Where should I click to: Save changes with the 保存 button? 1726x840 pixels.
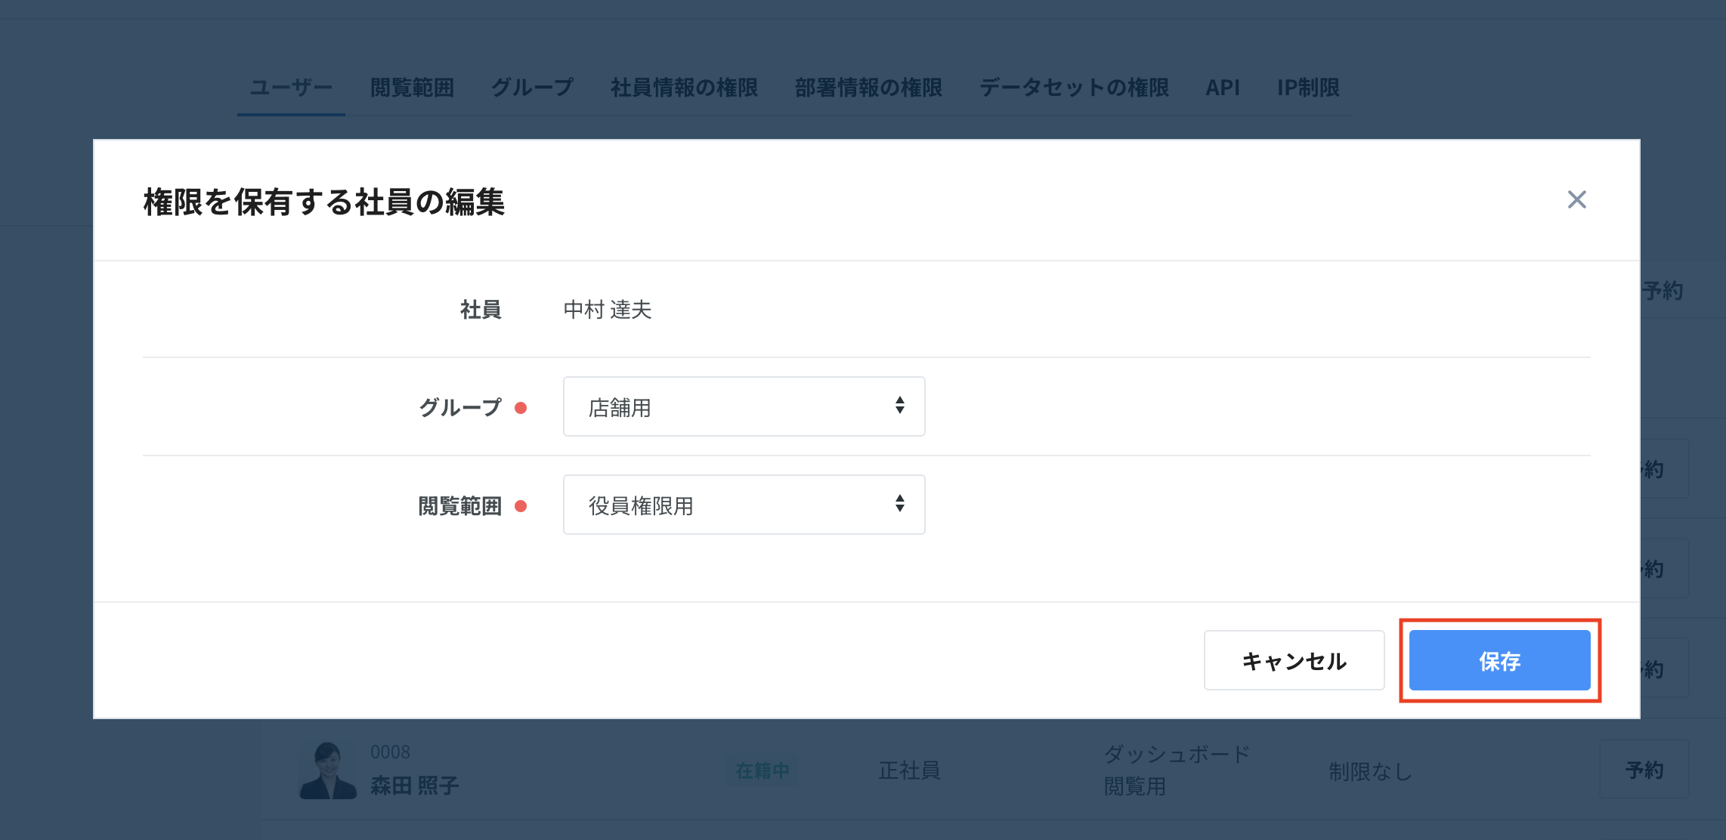(1499, 660)
